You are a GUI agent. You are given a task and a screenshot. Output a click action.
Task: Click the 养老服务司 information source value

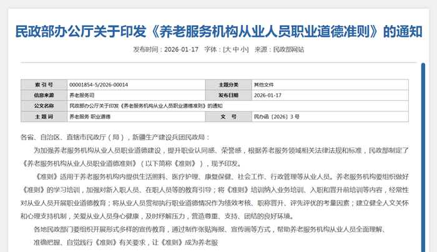pyautogui.click(x=82, y=95)
